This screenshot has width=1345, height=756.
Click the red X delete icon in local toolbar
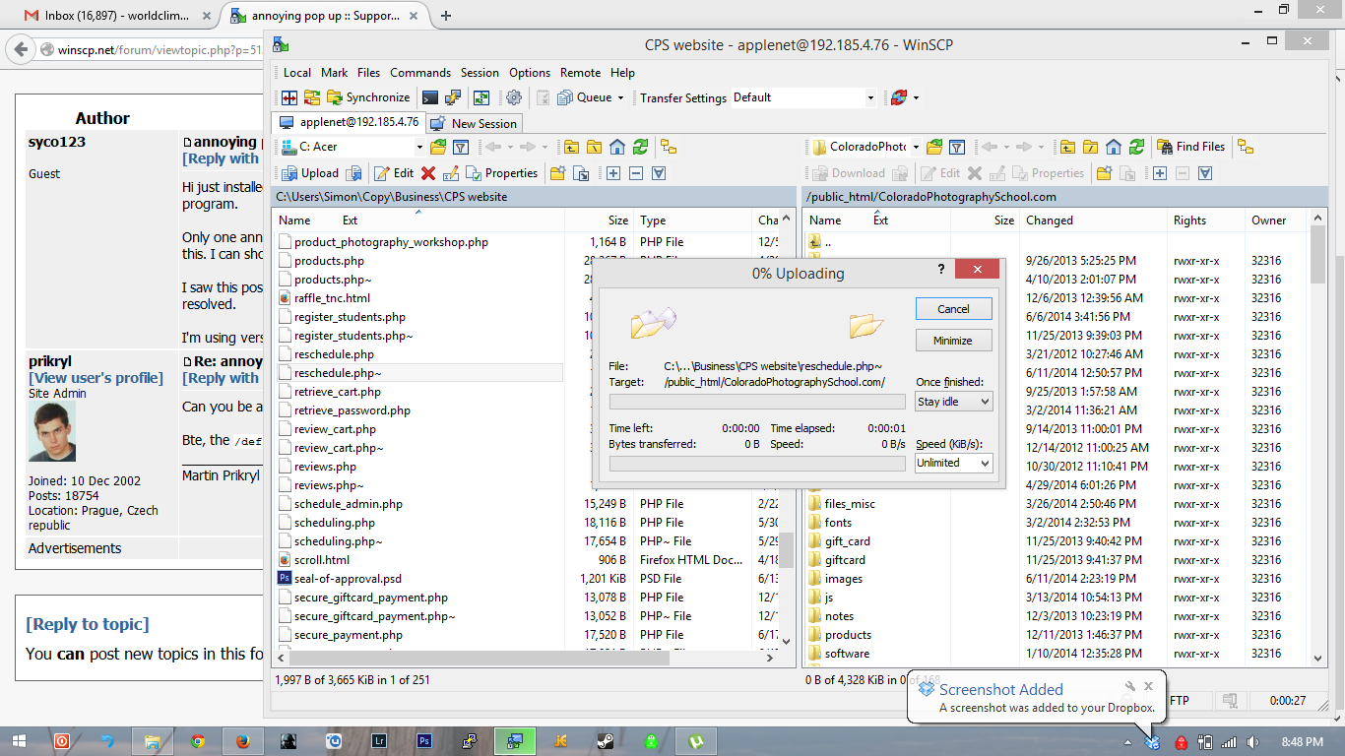pos(428,173)
